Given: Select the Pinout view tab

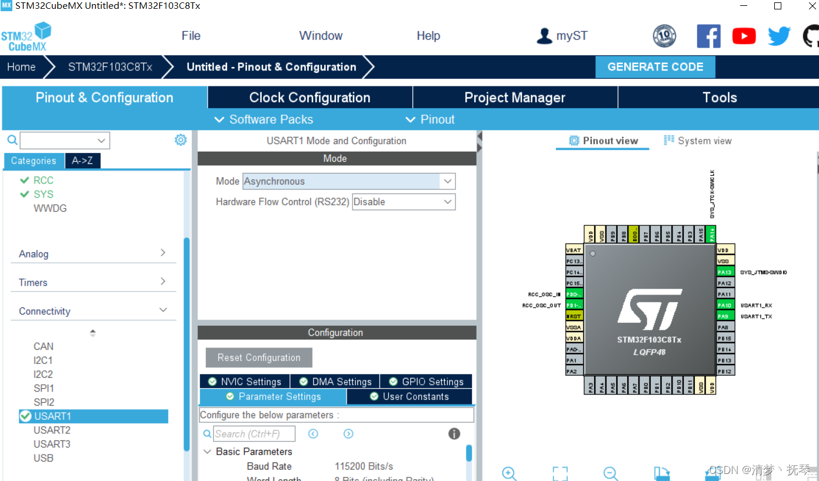Looking at the screenshot, I should point(603,141).
